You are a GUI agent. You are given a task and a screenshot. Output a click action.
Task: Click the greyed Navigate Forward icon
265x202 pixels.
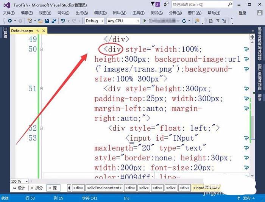point(20,21)
